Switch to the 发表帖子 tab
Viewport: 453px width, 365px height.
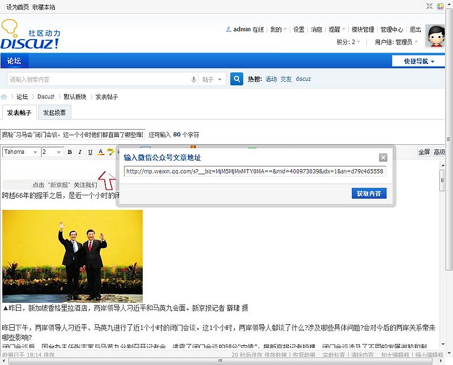coord(19,113)
